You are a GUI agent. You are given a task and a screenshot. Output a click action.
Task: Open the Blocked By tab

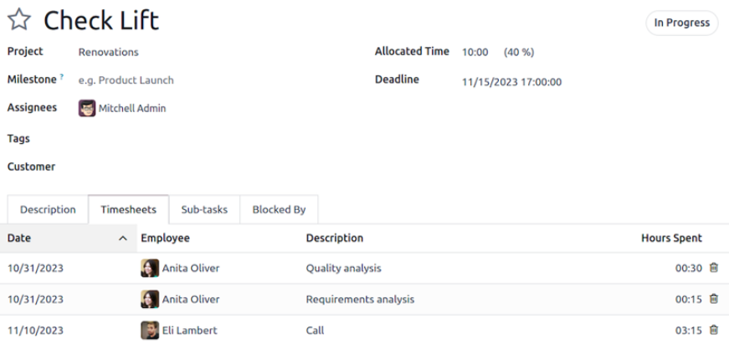tap(279, 209)
